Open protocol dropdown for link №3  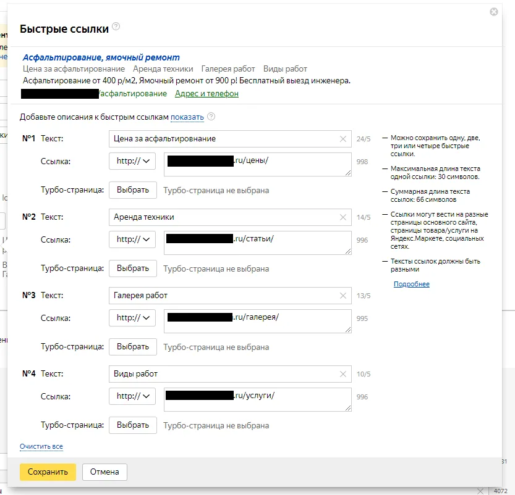pyautogui.click(x=132, y=318)
